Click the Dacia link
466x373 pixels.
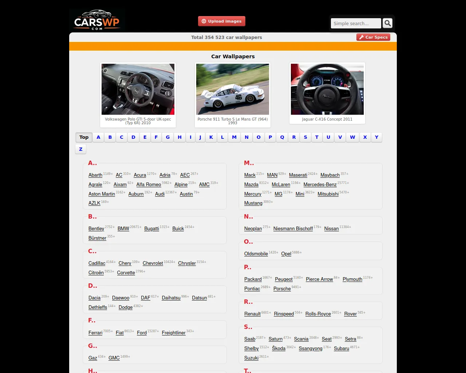pyautogui.click(x=94, y=298)
